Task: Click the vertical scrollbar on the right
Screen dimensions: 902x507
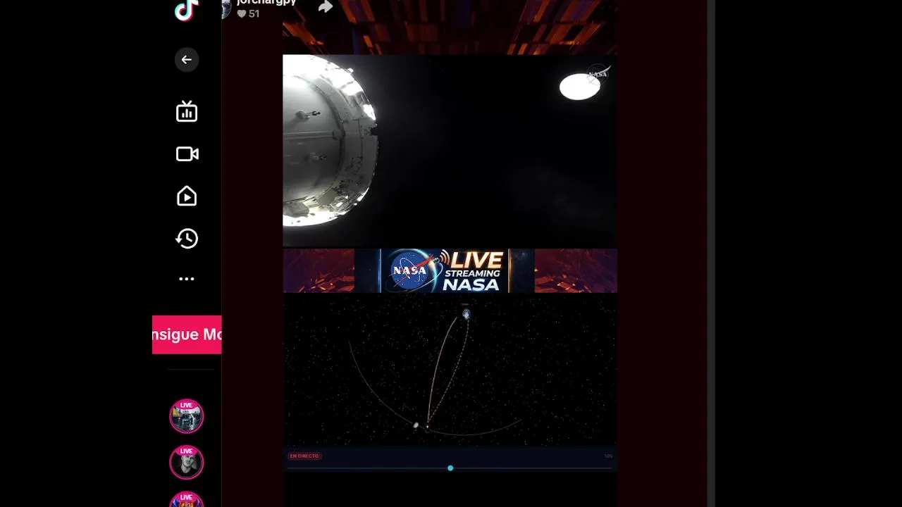Action: [x=711, y=254]
